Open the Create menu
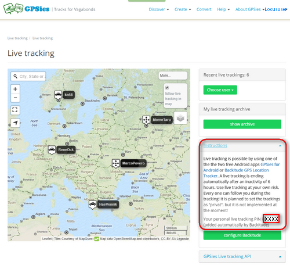Viewport: 290px width, 265px height. [x=183, y=9]
